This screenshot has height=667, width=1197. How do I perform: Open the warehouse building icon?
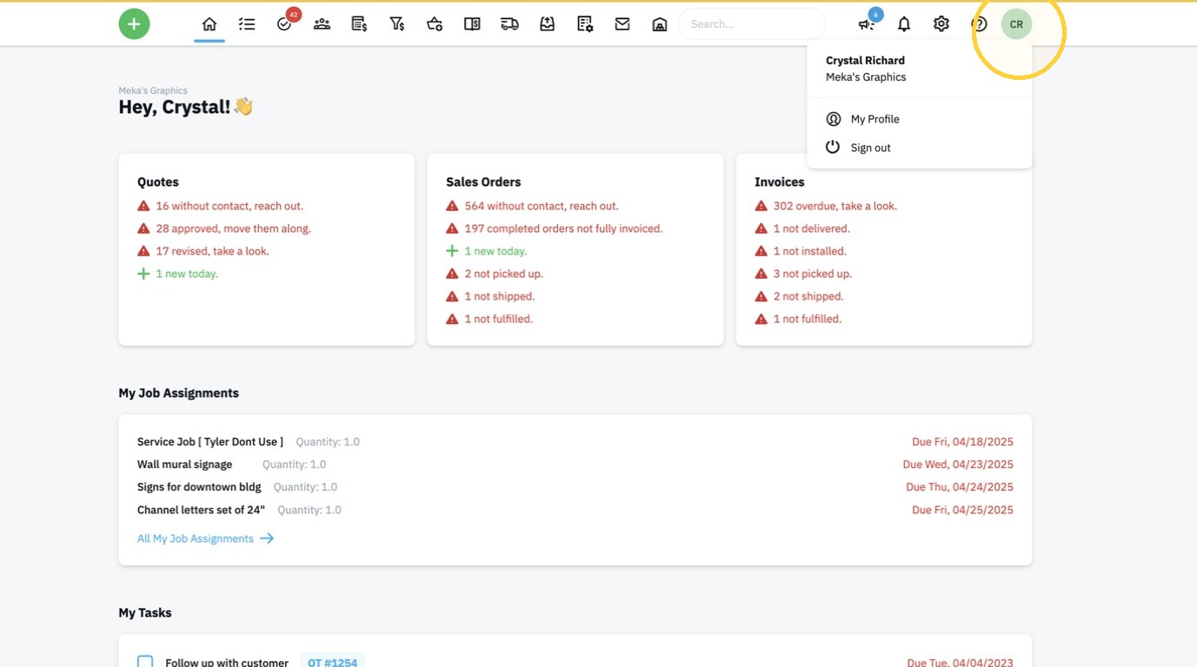click(660, 24)
